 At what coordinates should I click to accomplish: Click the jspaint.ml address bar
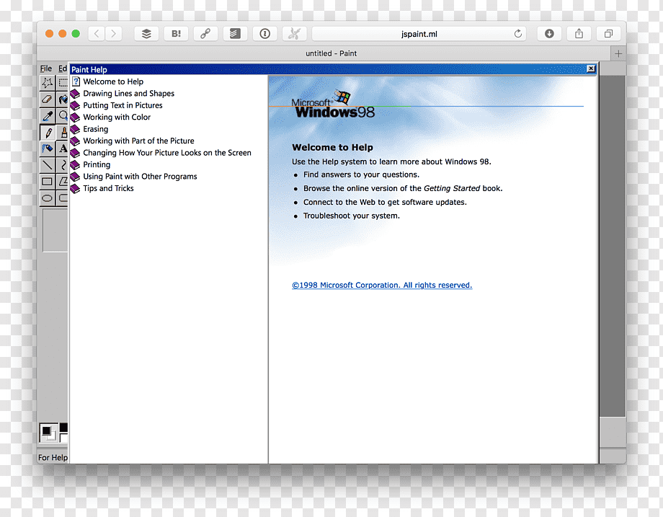click(x=419, y=34)
